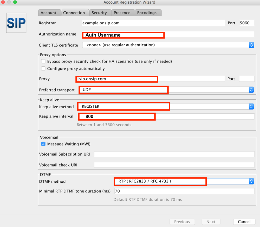
Task: Open the Security tab
Action: pos(100,13)
